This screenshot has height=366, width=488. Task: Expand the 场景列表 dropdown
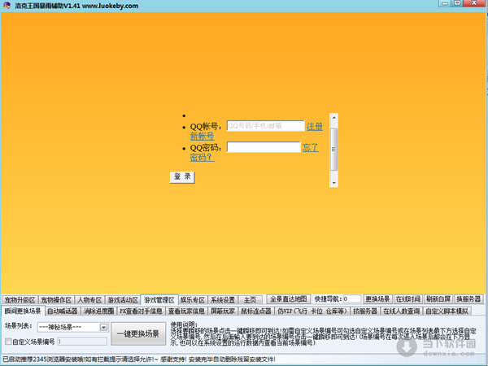point(103,327)
